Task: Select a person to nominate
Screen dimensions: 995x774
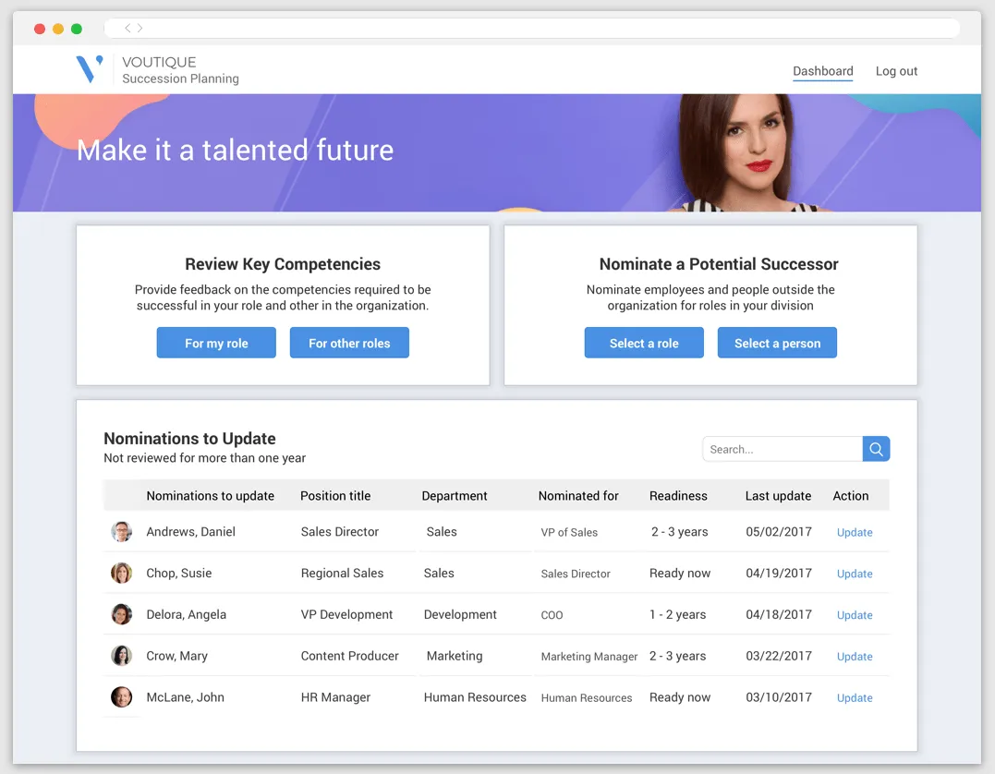Action: (x=777, y=342)
